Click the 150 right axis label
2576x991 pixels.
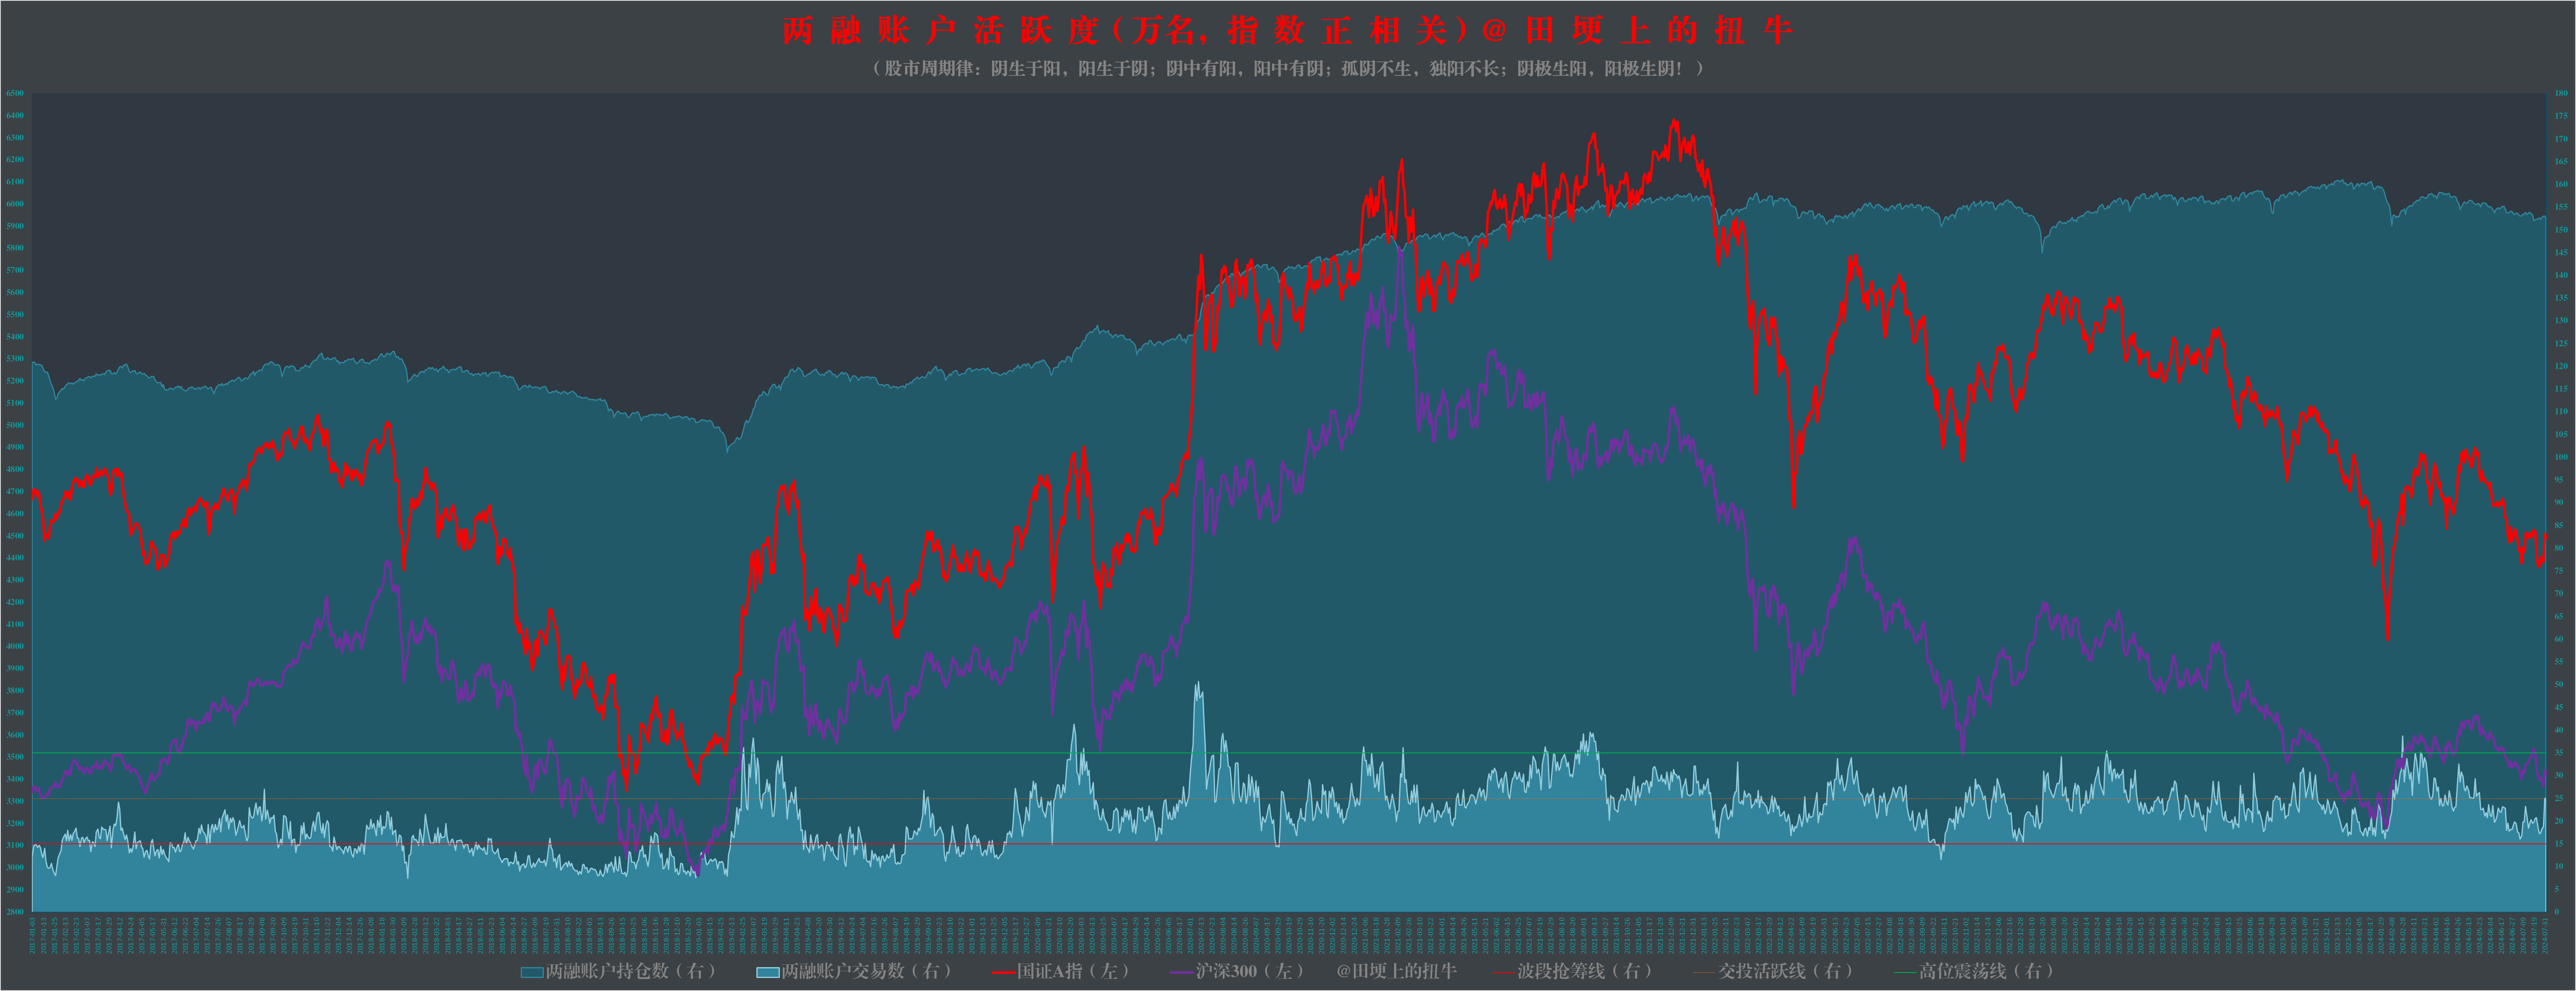click(2561, 230)
